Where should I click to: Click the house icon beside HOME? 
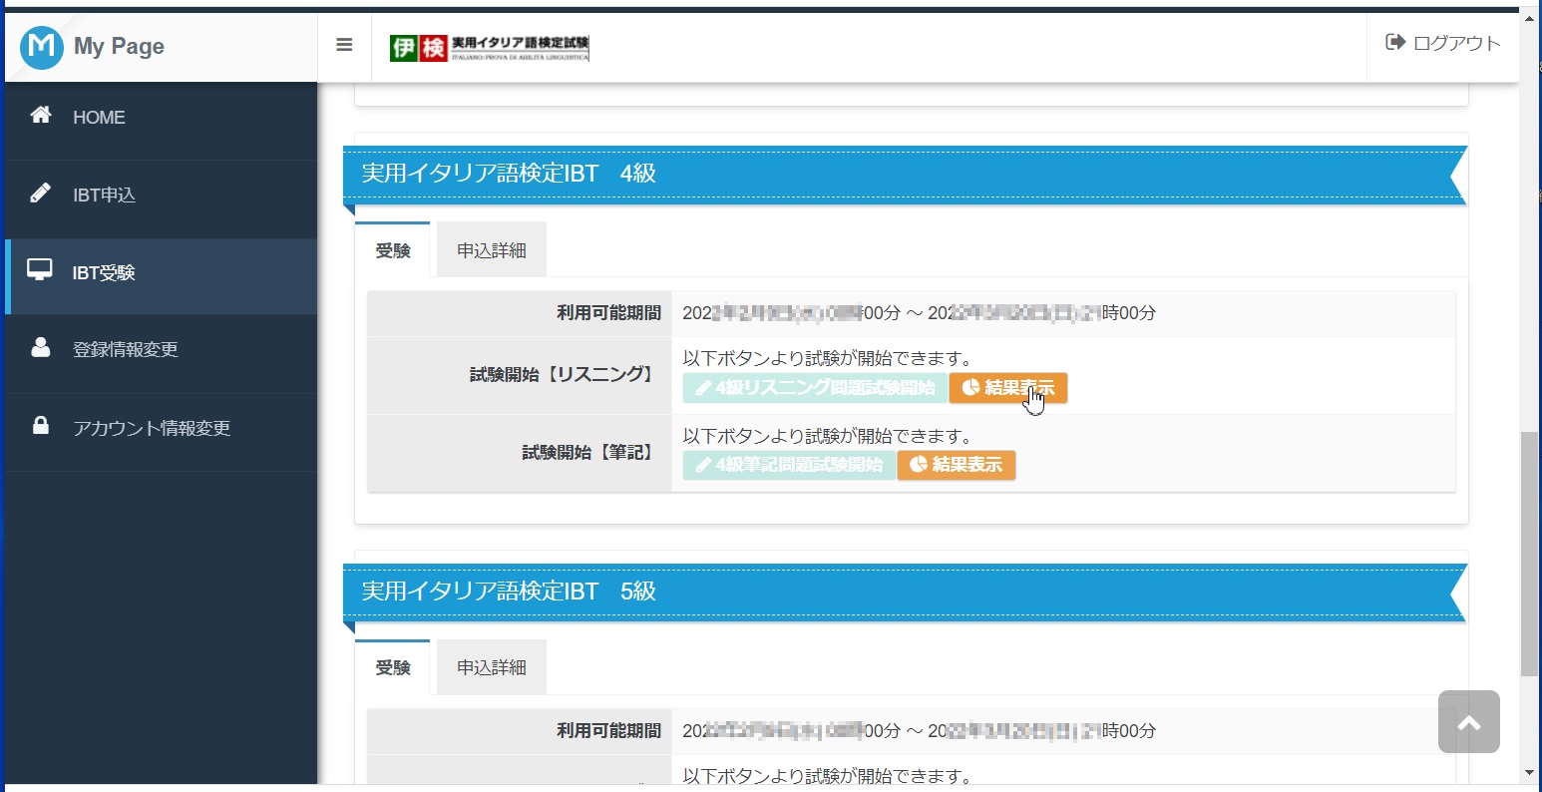(41, 115)
